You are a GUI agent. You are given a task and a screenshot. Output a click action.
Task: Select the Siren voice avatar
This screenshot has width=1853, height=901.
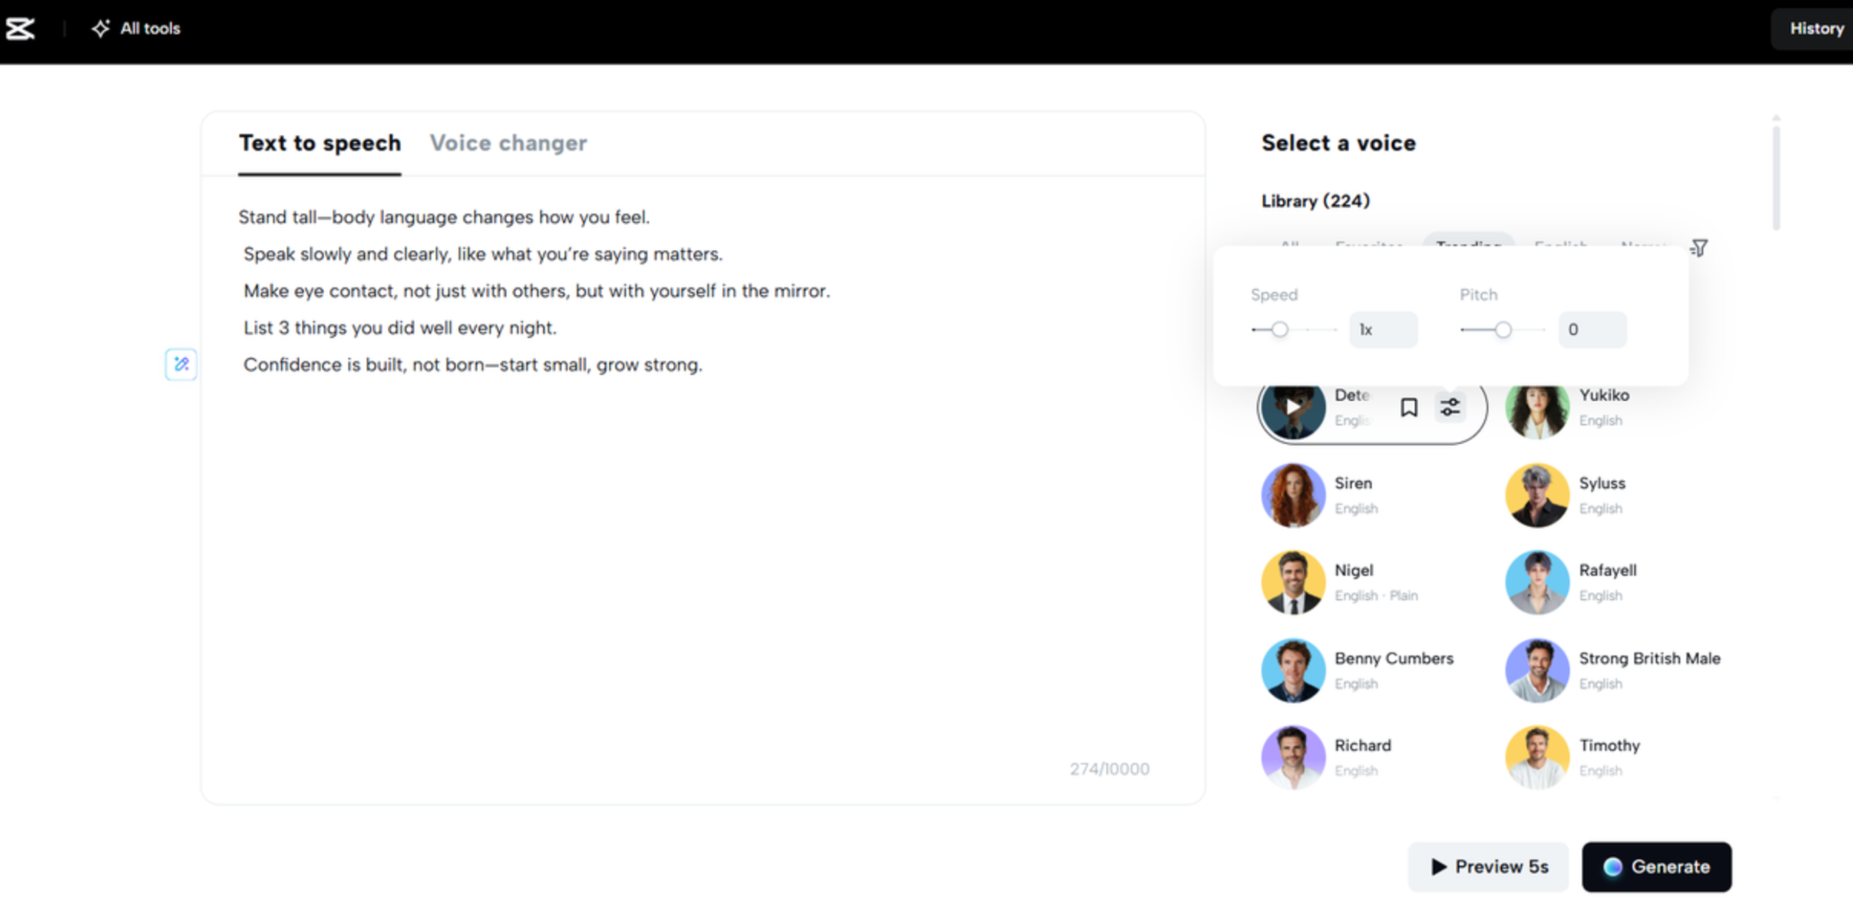pyautogui.click(x=1293, y=494)
